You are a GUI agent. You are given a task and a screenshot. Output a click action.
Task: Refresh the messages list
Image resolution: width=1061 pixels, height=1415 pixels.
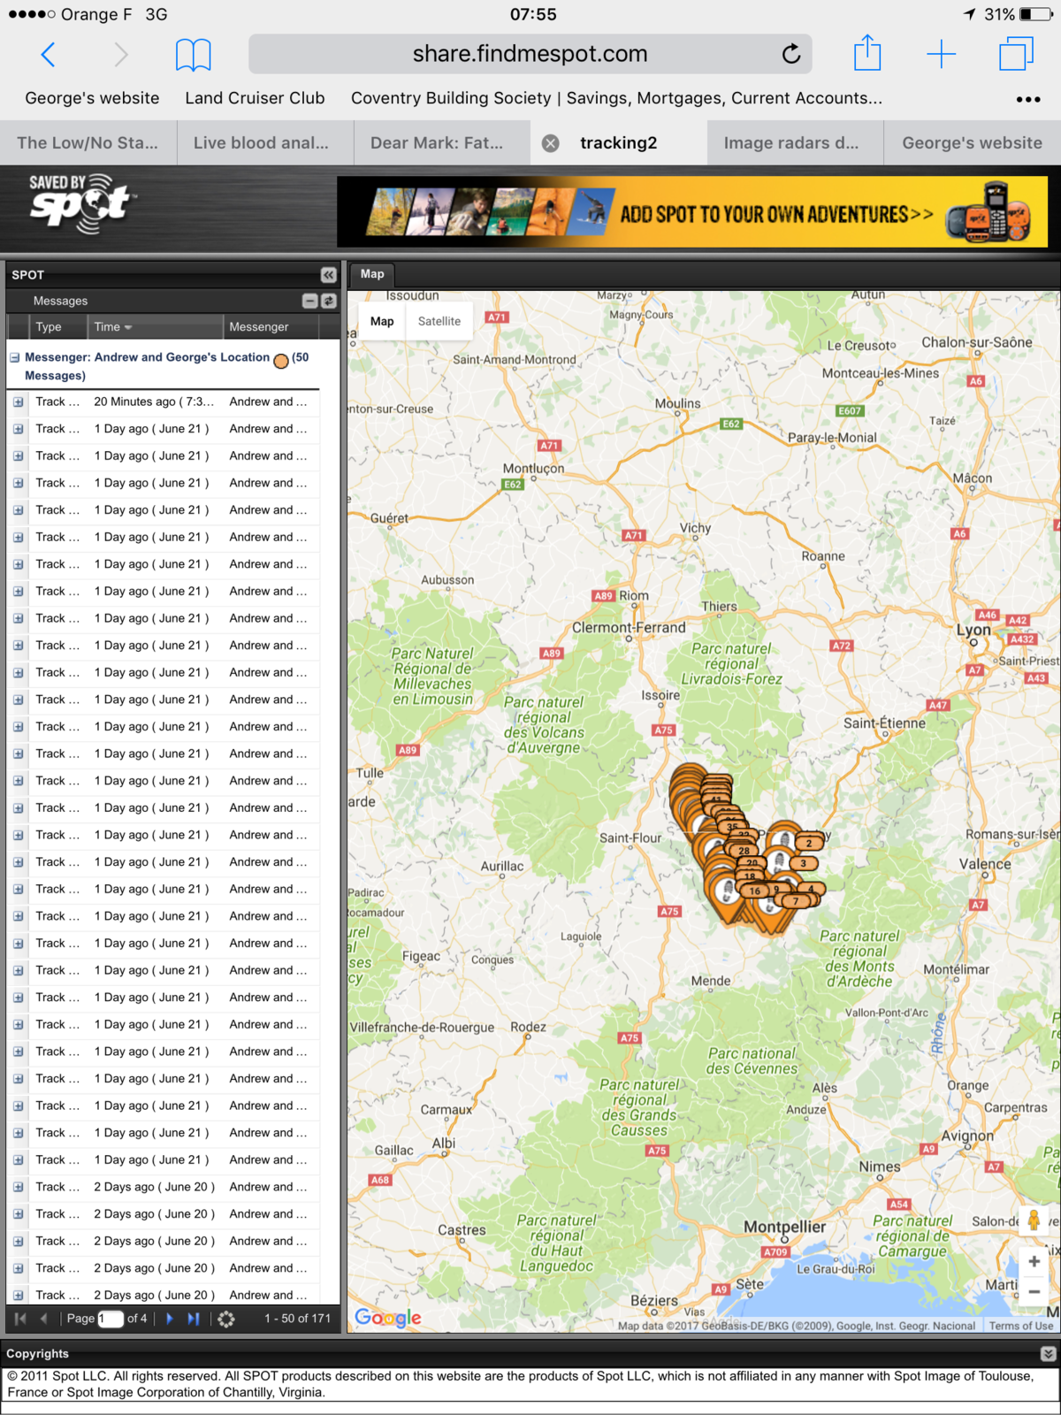(x=226, y=1319)
